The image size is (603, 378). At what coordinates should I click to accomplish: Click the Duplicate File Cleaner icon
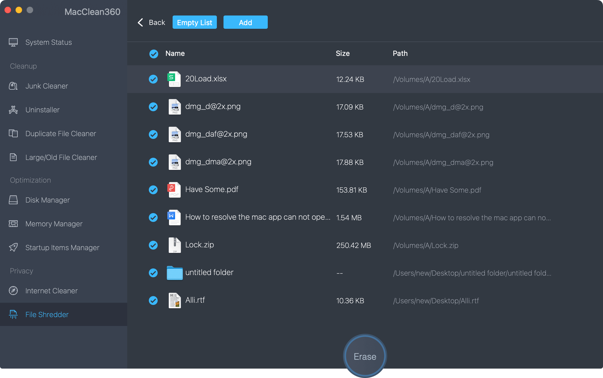coord(13,134)
